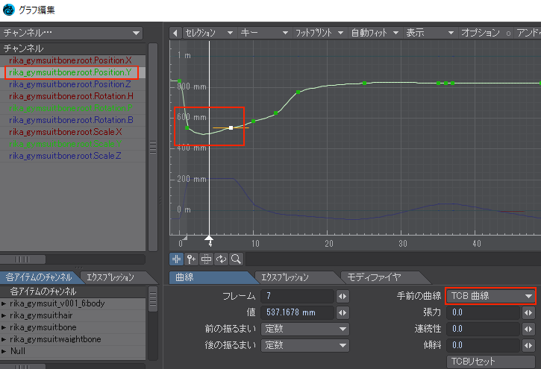Select channel bone.root.Scale.X
This screenshot has width=541, height=369.
[72, 132]
